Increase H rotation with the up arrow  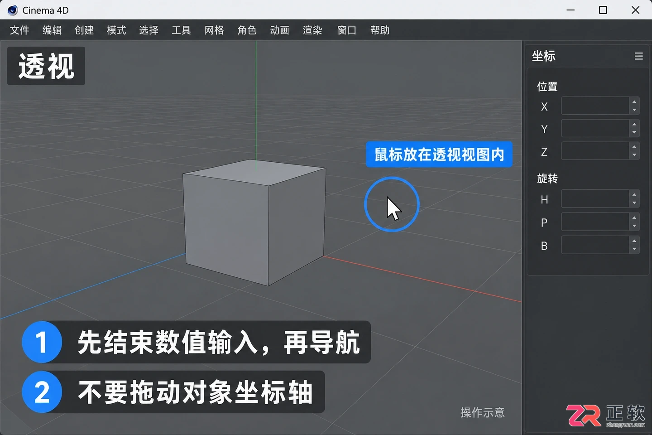[634, 194]
